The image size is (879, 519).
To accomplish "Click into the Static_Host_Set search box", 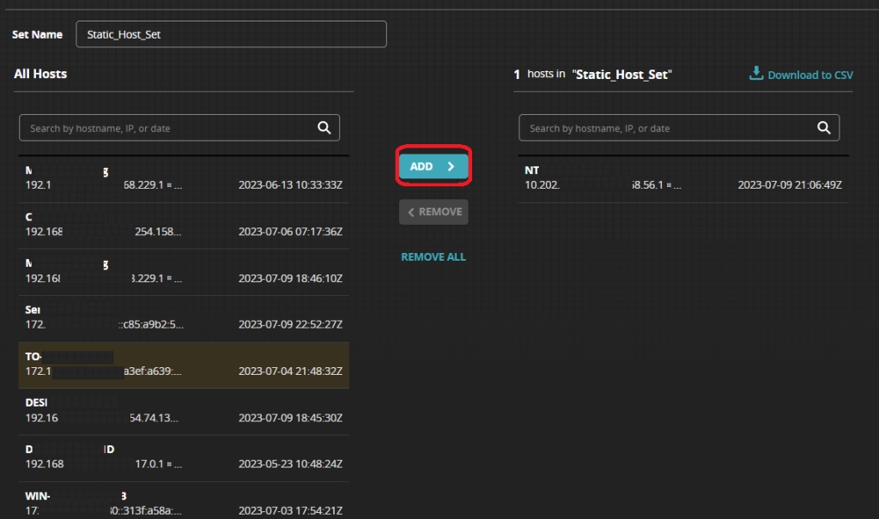I will click(667, 129).
